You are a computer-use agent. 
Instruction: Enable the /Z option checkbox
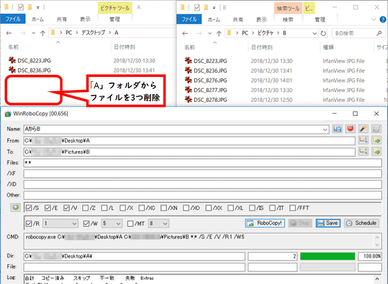point(85,208)
